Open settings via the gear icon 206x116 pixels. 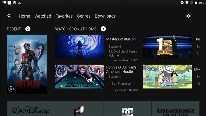188,16
